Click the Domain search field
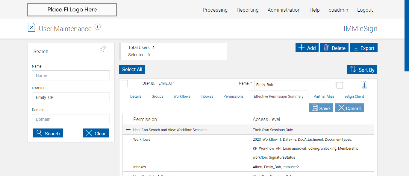The width and height of the screenshot is (409, 176). pyautogui.click(x=71, y=119)
